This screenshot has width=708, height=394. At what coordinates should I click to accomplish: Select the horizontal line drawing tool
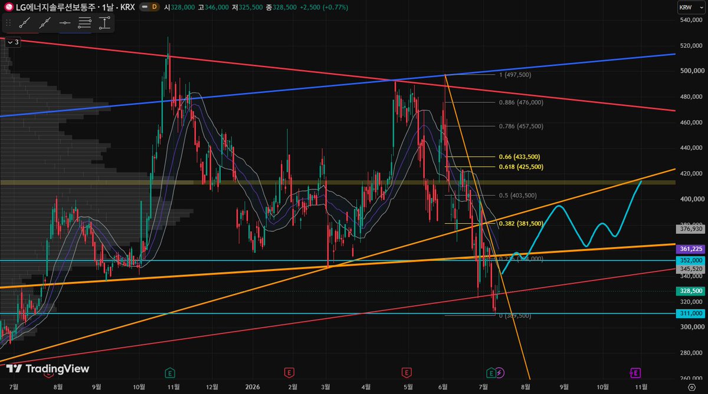pyautogui.click(x=65, y=24)
